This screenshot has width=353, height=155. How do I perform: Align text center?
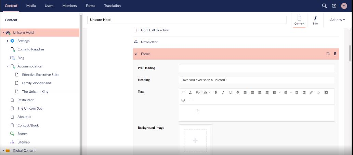[252, 92]
